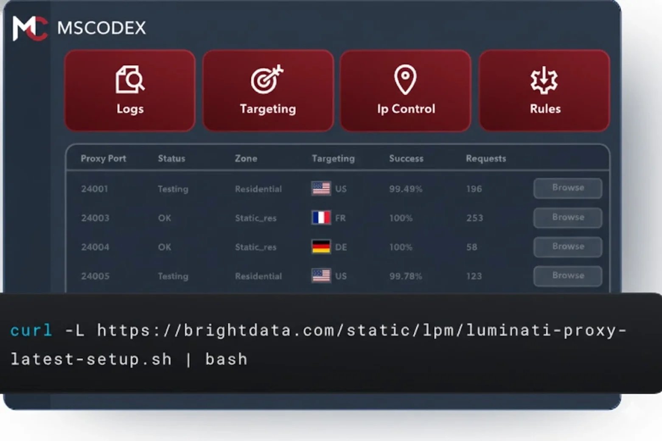662x441 pixels.
Task: Browse proxy port 24004
Action: pyautogui.click(x=568, y=247)
